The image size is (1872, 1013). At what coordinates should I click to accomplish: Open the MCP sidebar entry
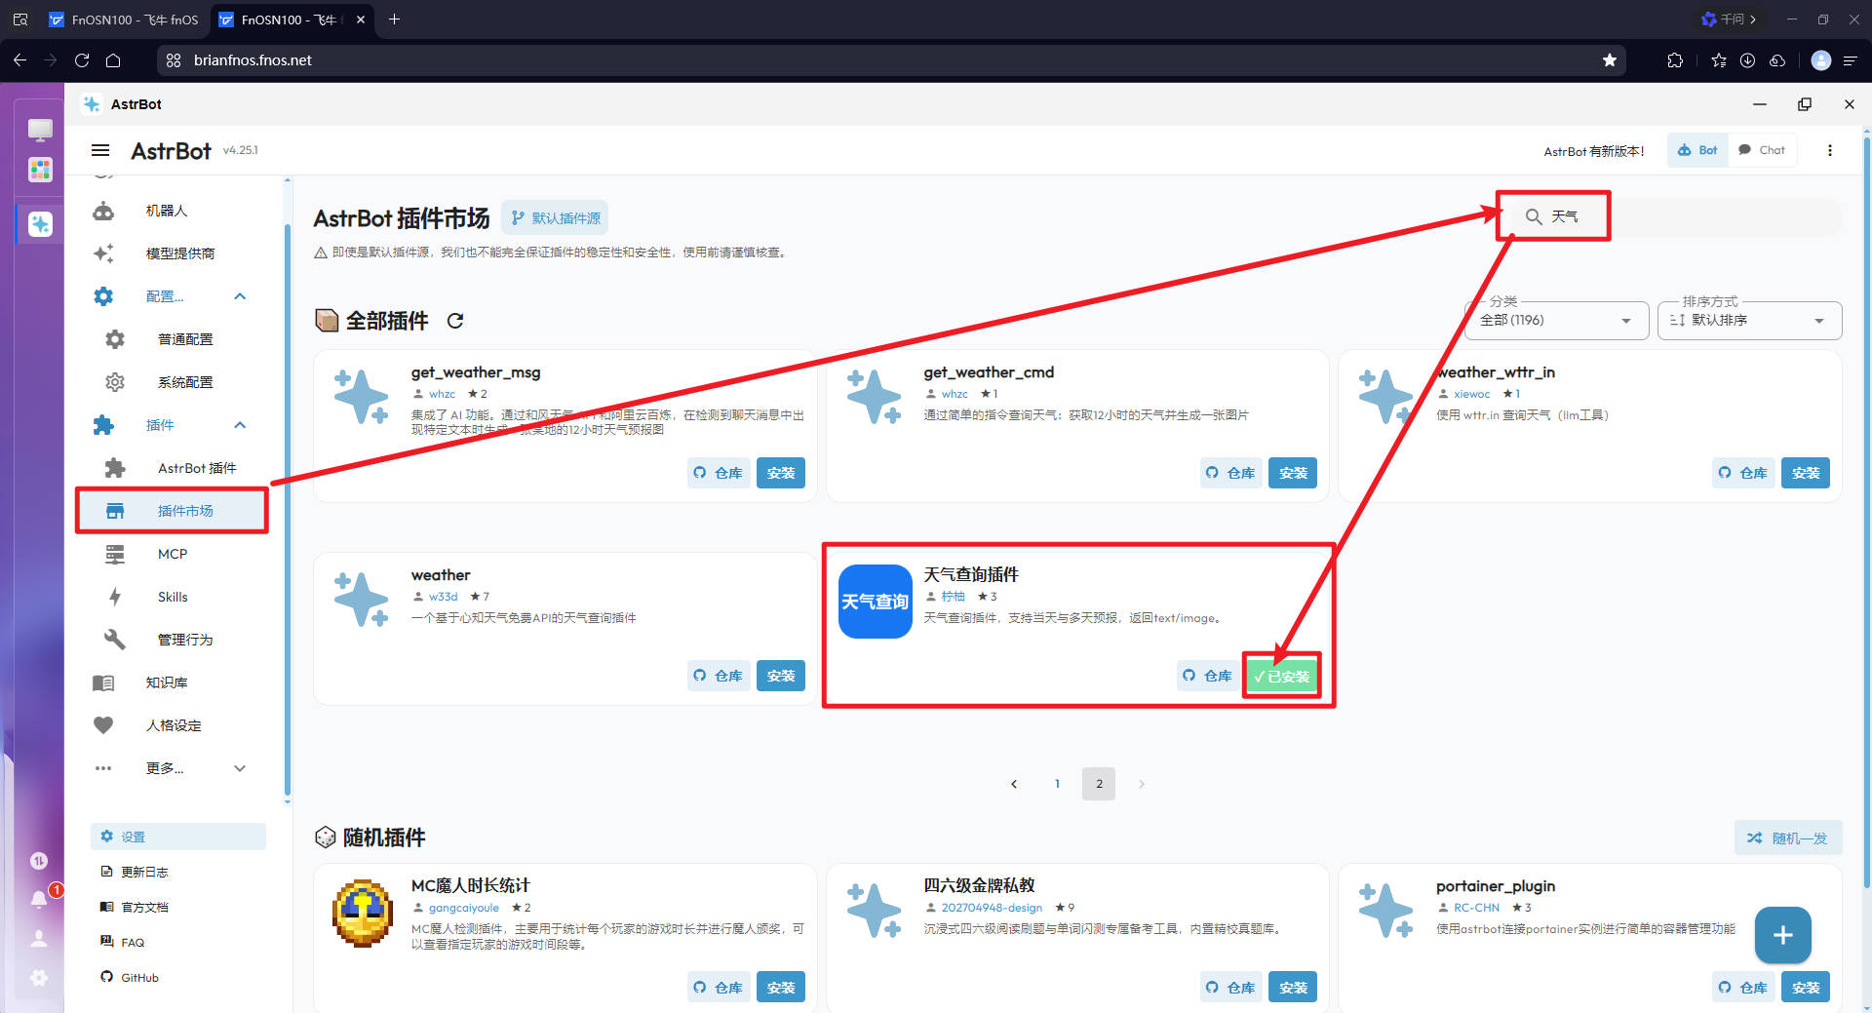(173, 554)
